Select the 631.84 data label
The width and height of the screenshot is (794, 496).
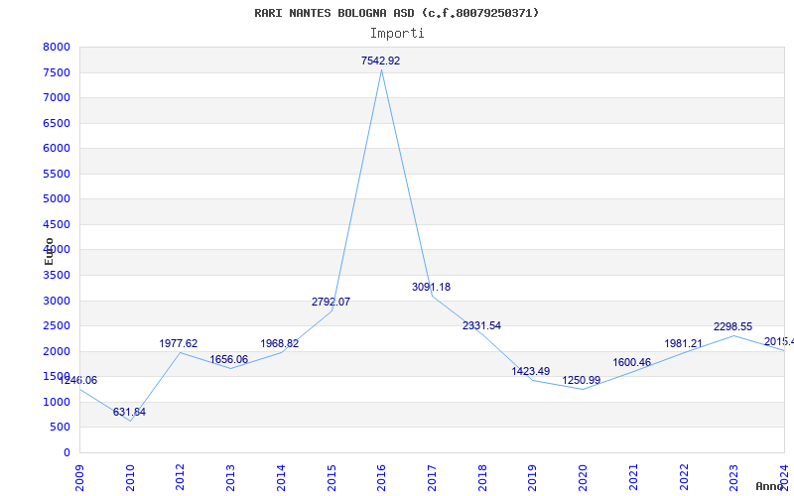(129, 412)
